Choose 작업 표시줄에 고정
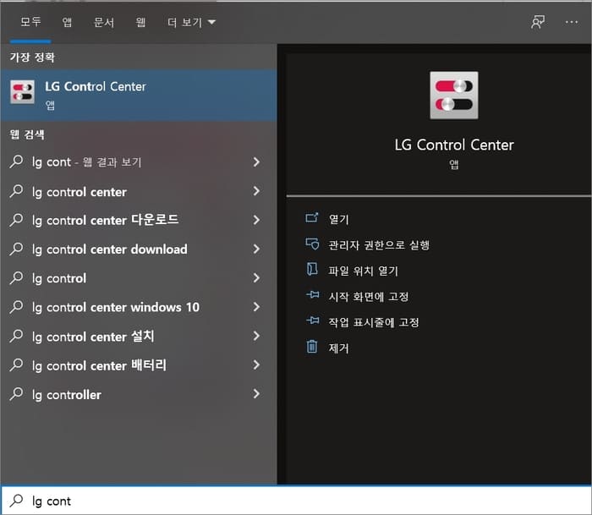The height and width of the screenshot is (515, 592). [374, 322]
